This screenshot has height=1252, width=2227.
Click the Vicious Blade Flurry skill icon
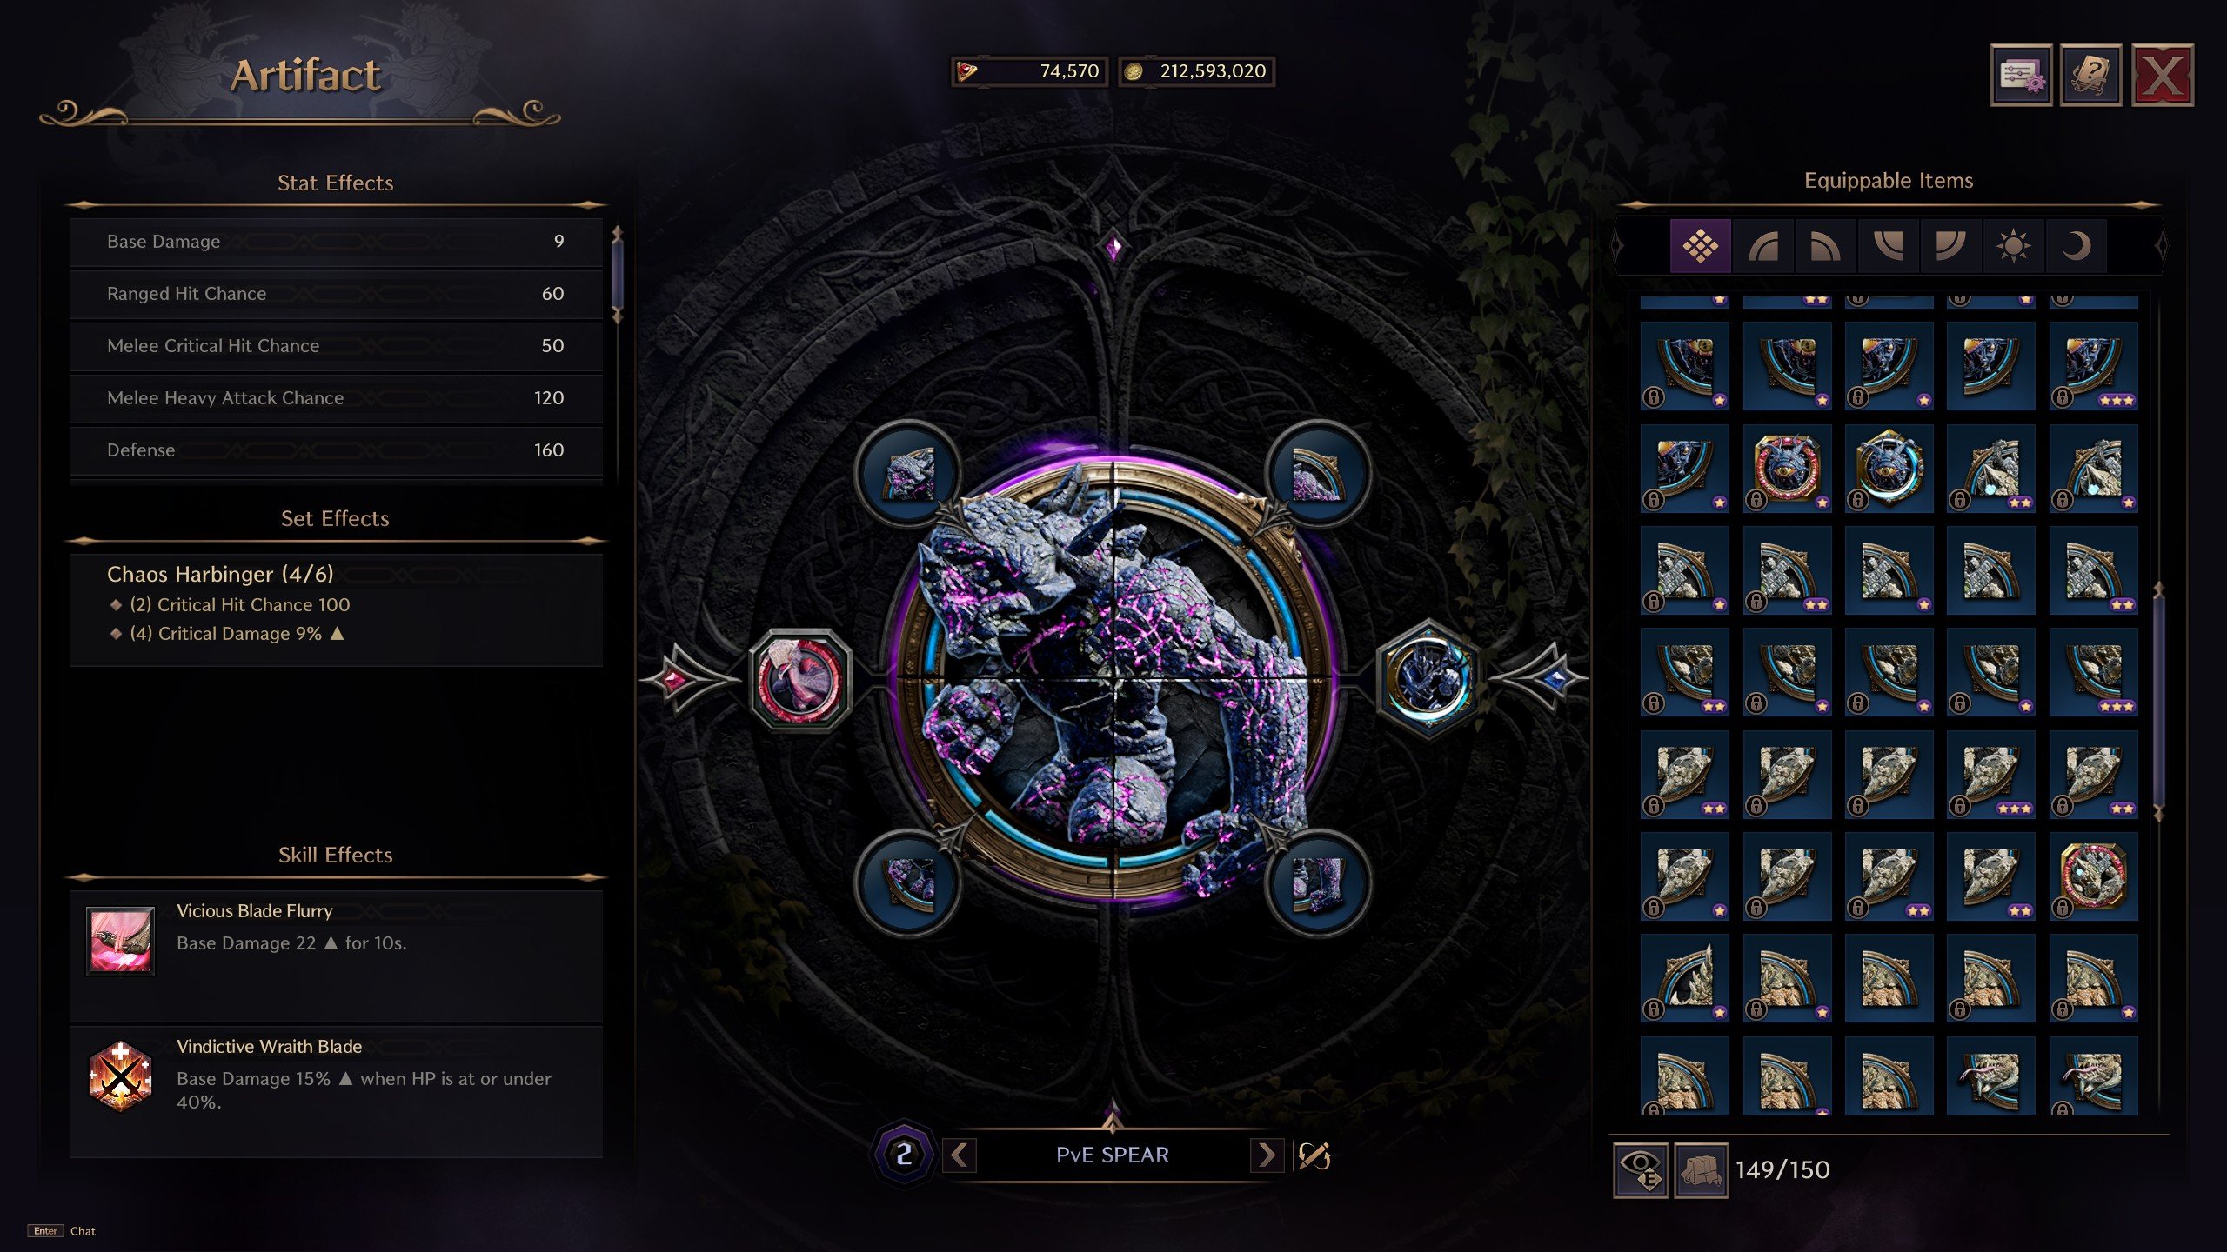(x=121, y=941)
